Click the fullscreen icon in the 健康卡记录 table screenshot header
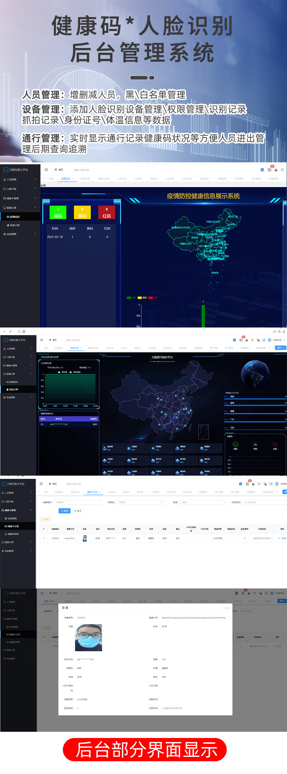The height and width of the screenshot is (774, 287). (x=271, y=484)
